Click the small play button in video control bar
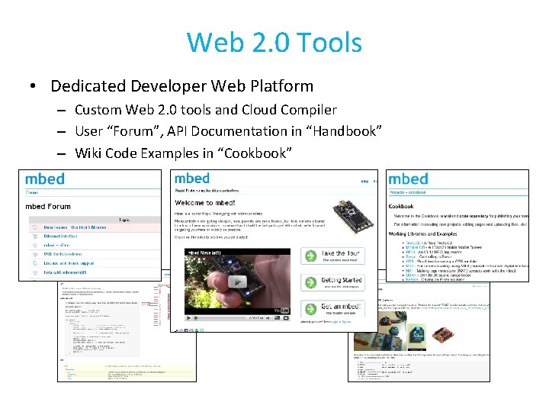Viewport: 549px width, 412px height. (x=189, y=318)
